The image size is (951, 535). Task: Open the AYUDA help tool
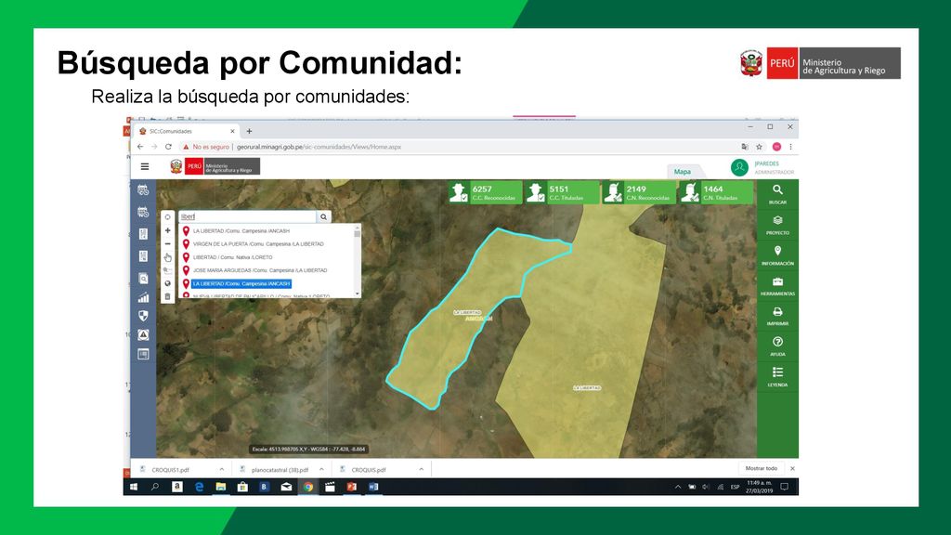coord(777,346)
